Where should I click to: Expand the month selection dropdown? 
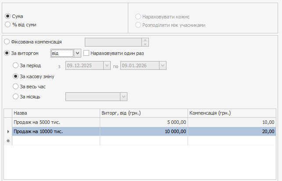click(123, 97)
